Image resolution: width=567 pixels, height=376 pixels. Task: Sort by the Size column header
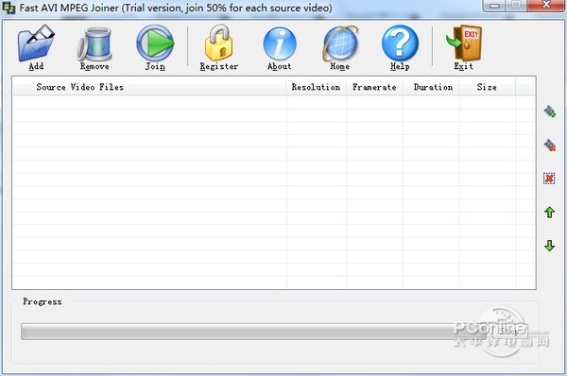487,87
